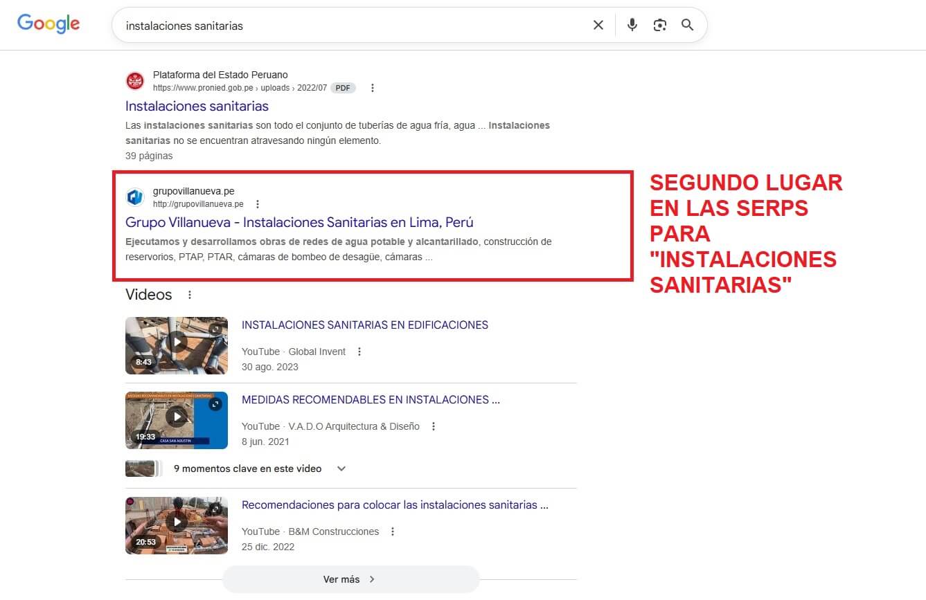Image resolution: width=926 pixels, height=600 pixels.
Task: Click the MEDIDAS RECOMENDABLES video title
Action: pyautogui.click(x=371, y=399)
